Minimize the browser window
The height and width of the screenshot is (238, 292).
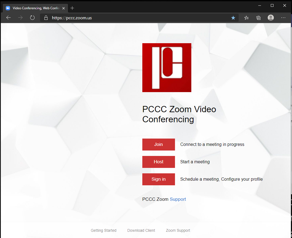click(260, 6)
